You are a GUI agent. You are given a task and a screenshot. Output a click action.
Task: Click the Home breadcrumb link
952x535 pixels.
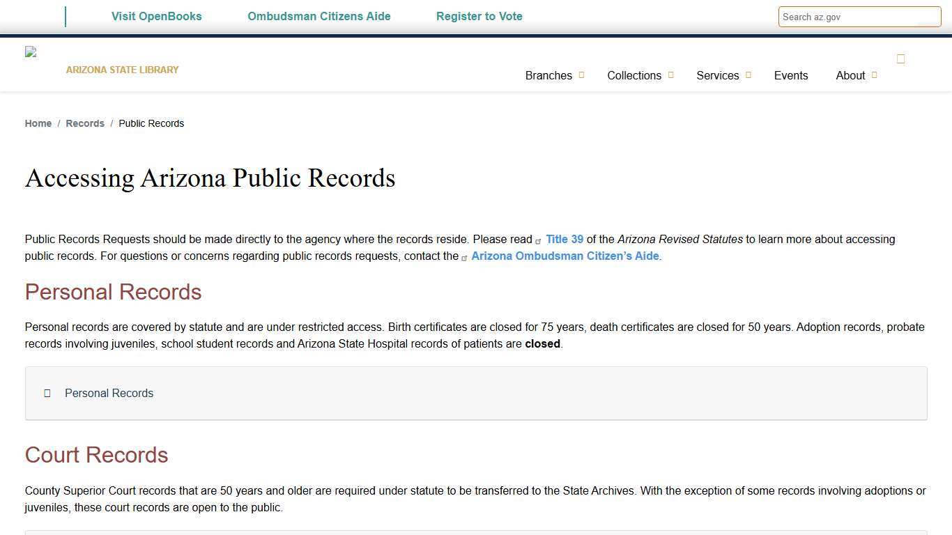tap(38, 123)
